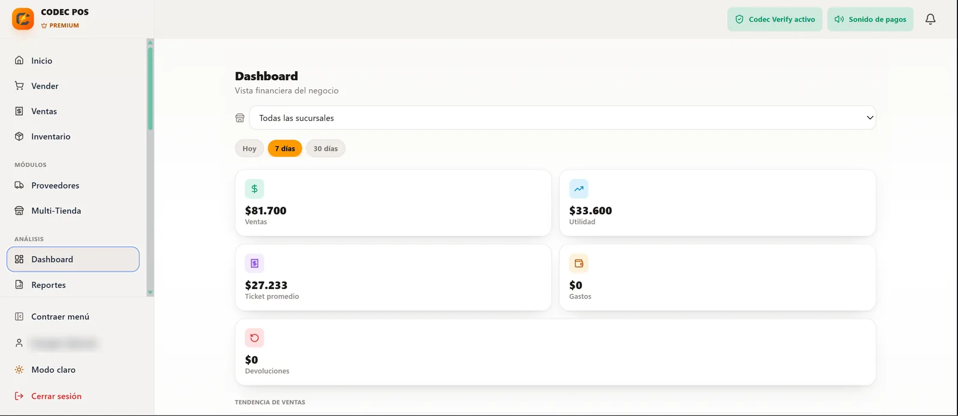Click the crown Premium badge icon

pyautogui.click(x=44, y=26)
